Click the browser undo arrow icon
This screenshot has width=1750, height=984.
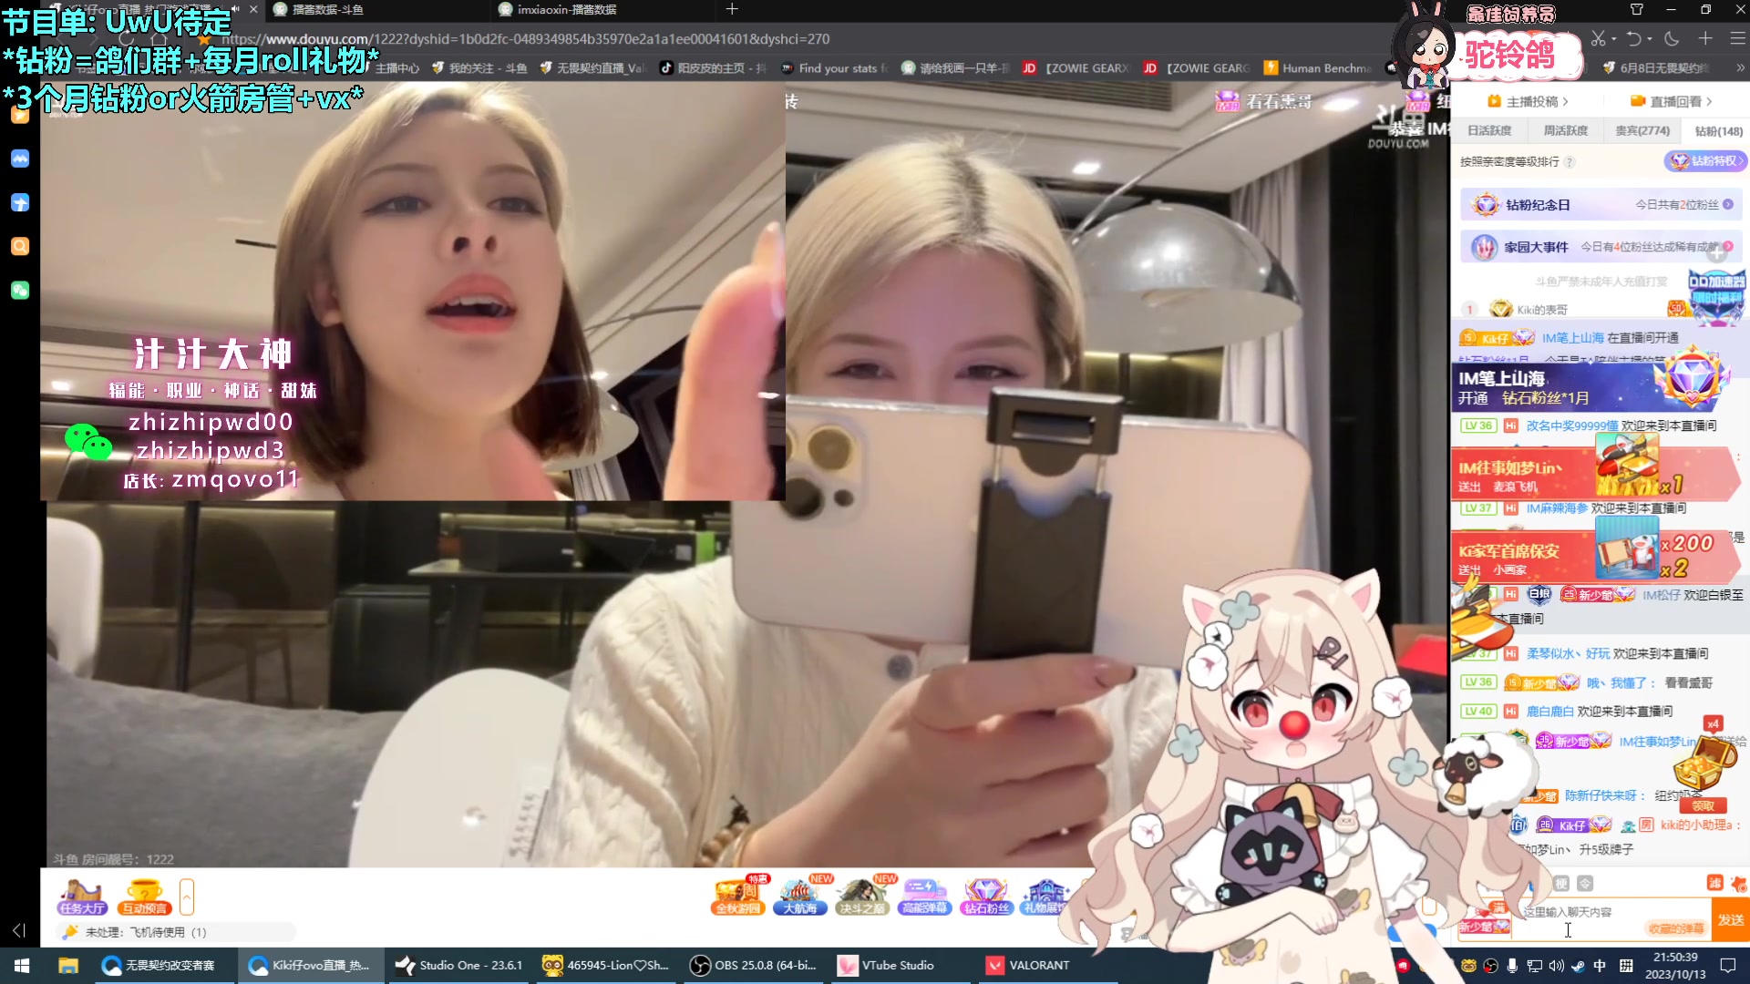click(x=1633, y=39)
